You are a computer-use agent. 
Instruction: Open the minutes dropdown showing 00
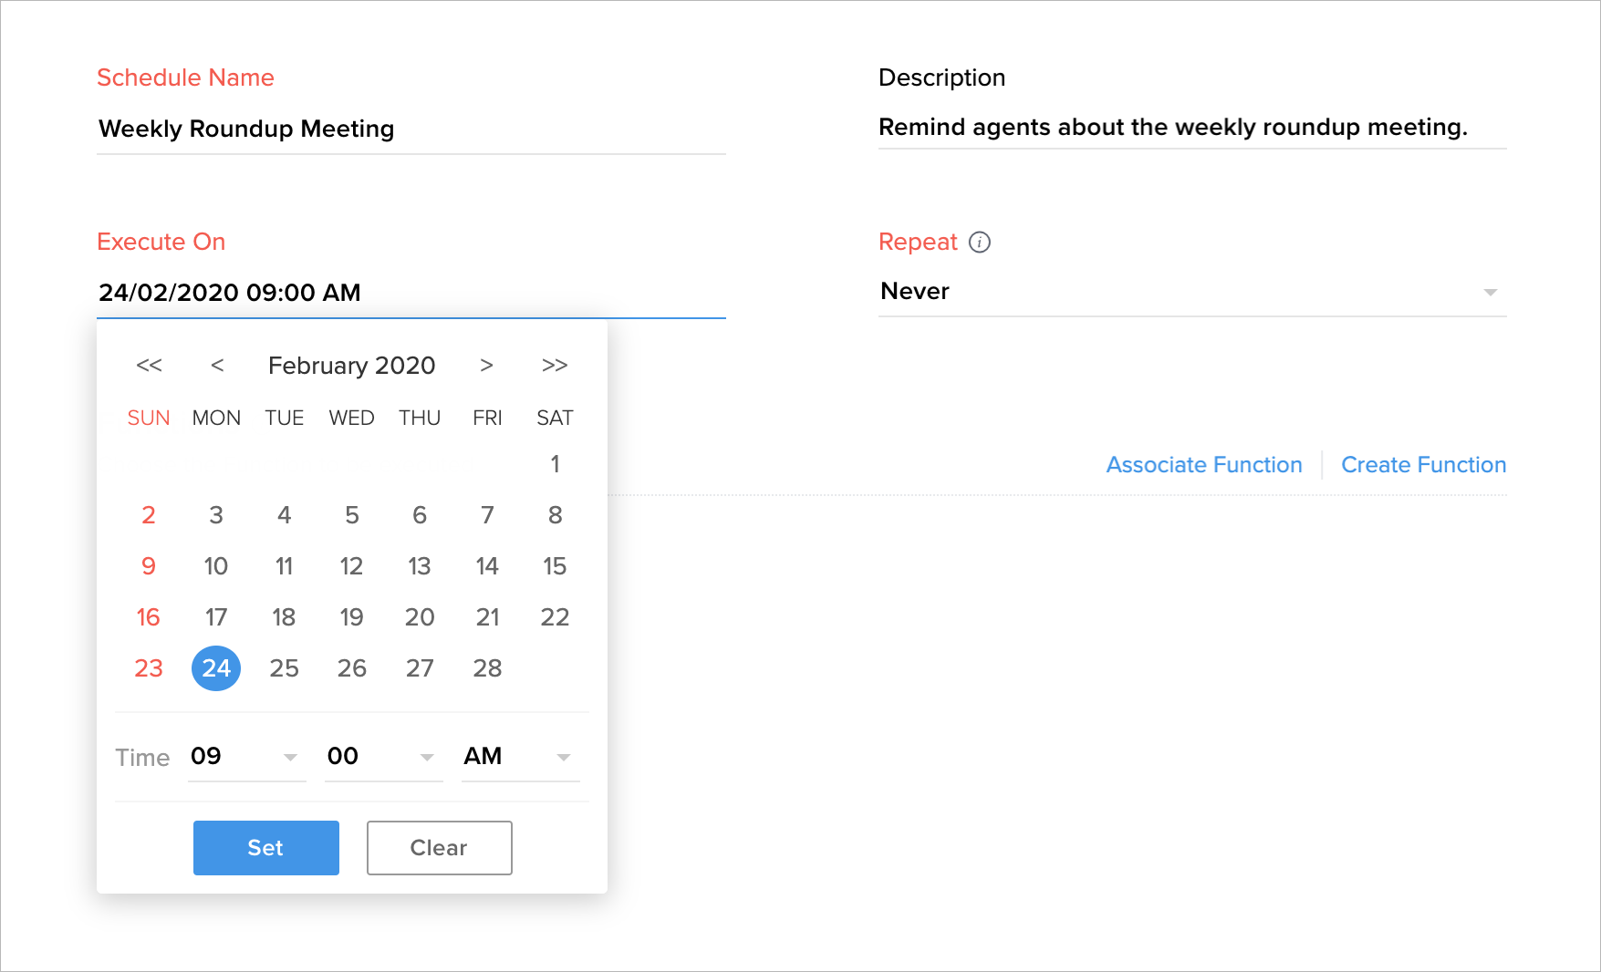tap(383, 757)
